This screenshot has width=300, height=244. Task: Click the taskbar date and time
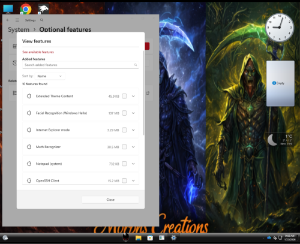click(290, 237)
